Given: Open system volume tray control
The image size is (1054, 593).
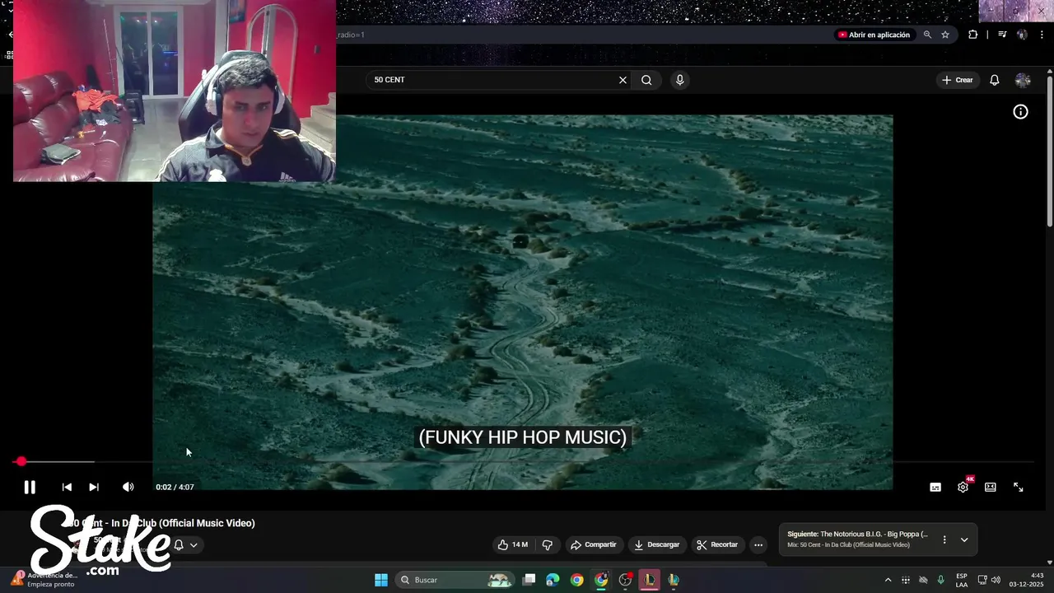Looking at the screenshot, I should click(996, 580).
